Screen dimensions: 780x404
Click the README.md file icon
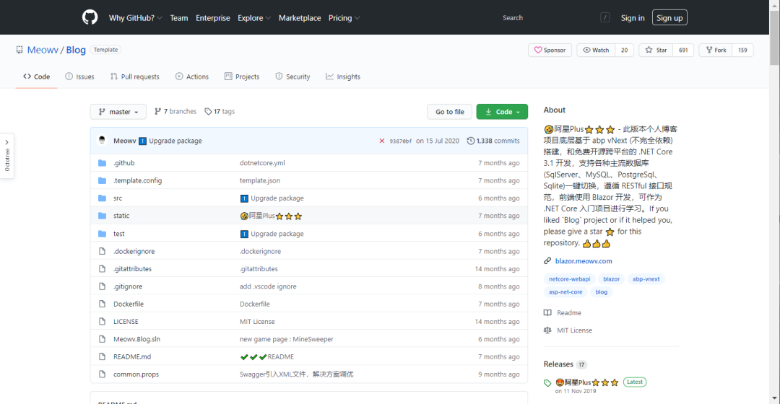pyautogui.click(x=102, y=357)
